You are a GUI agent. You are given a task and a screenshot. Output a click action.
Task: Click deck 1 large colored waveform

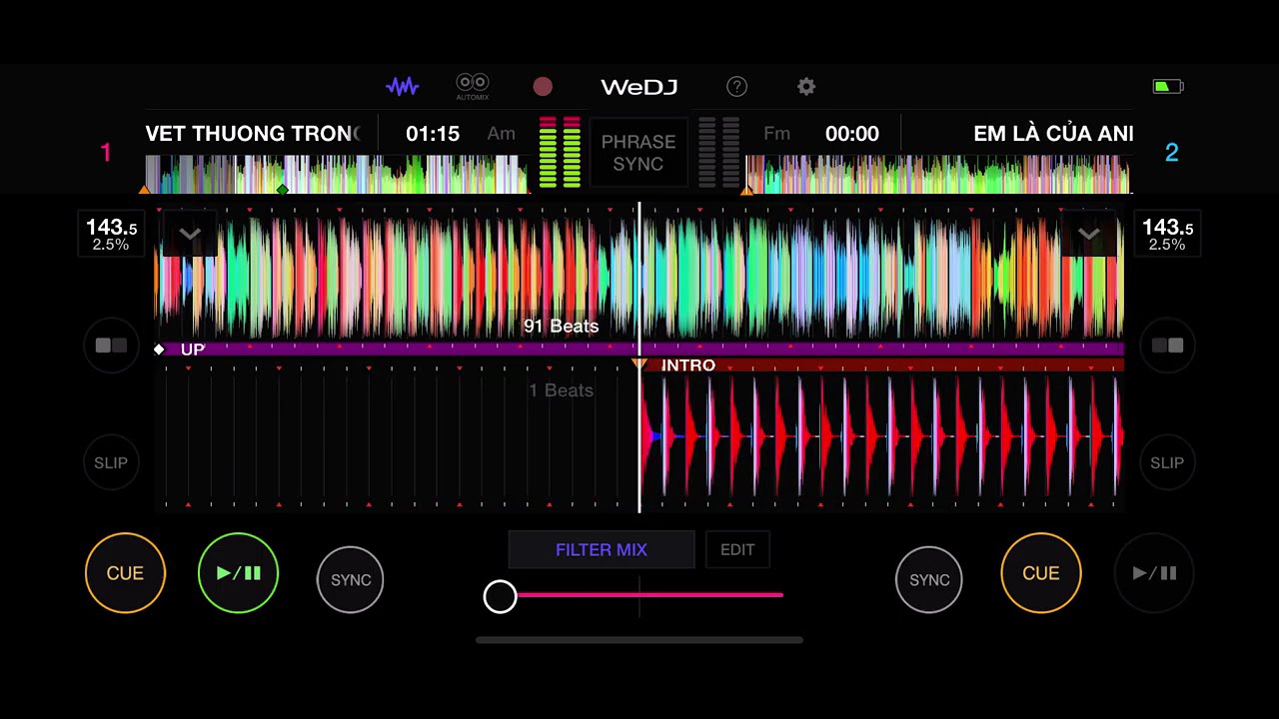point(639,277)
